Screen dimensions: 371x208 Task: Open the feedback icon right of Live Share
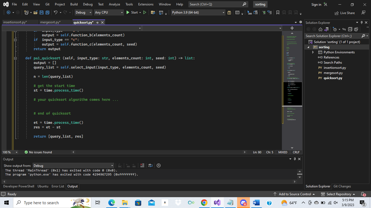coord(363,13)
